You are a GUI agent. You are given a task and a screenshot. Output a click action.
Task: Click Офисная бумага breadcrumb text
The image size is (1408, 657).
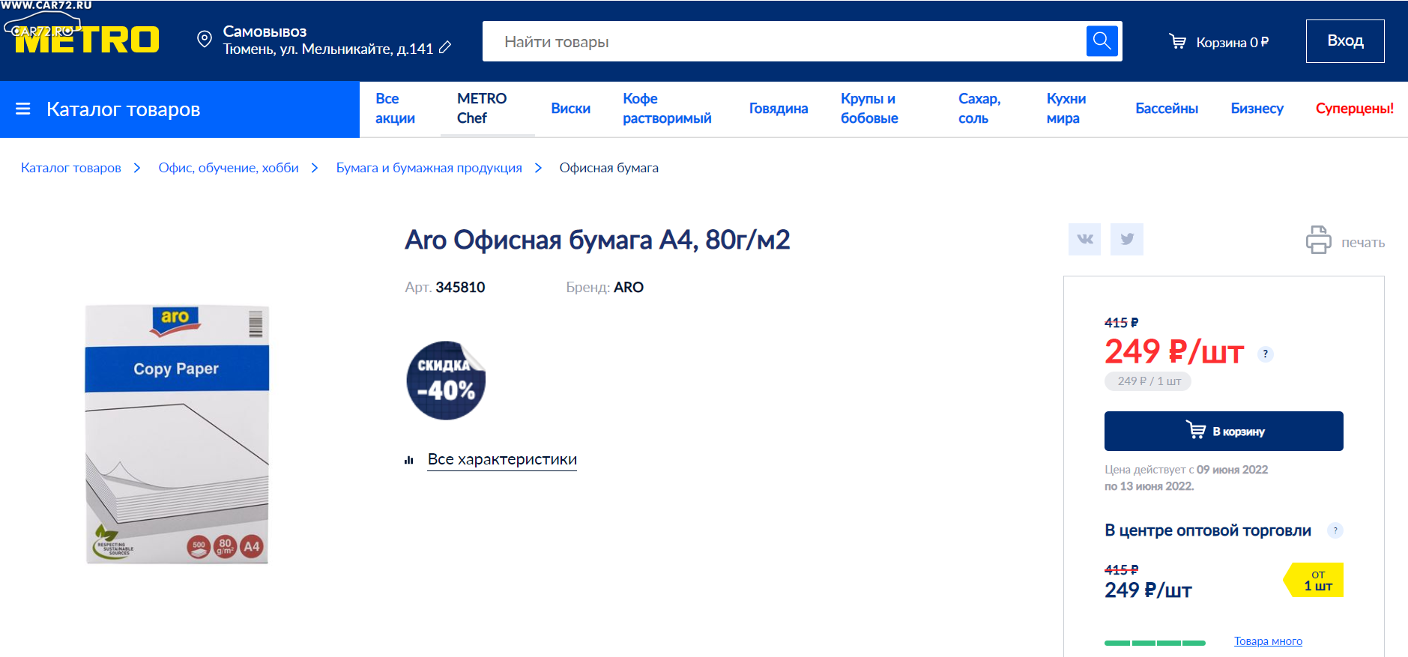pos(608,168)
